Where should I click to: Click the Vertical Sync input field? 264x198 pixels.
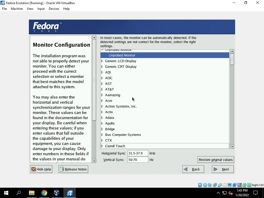(138, 160)
